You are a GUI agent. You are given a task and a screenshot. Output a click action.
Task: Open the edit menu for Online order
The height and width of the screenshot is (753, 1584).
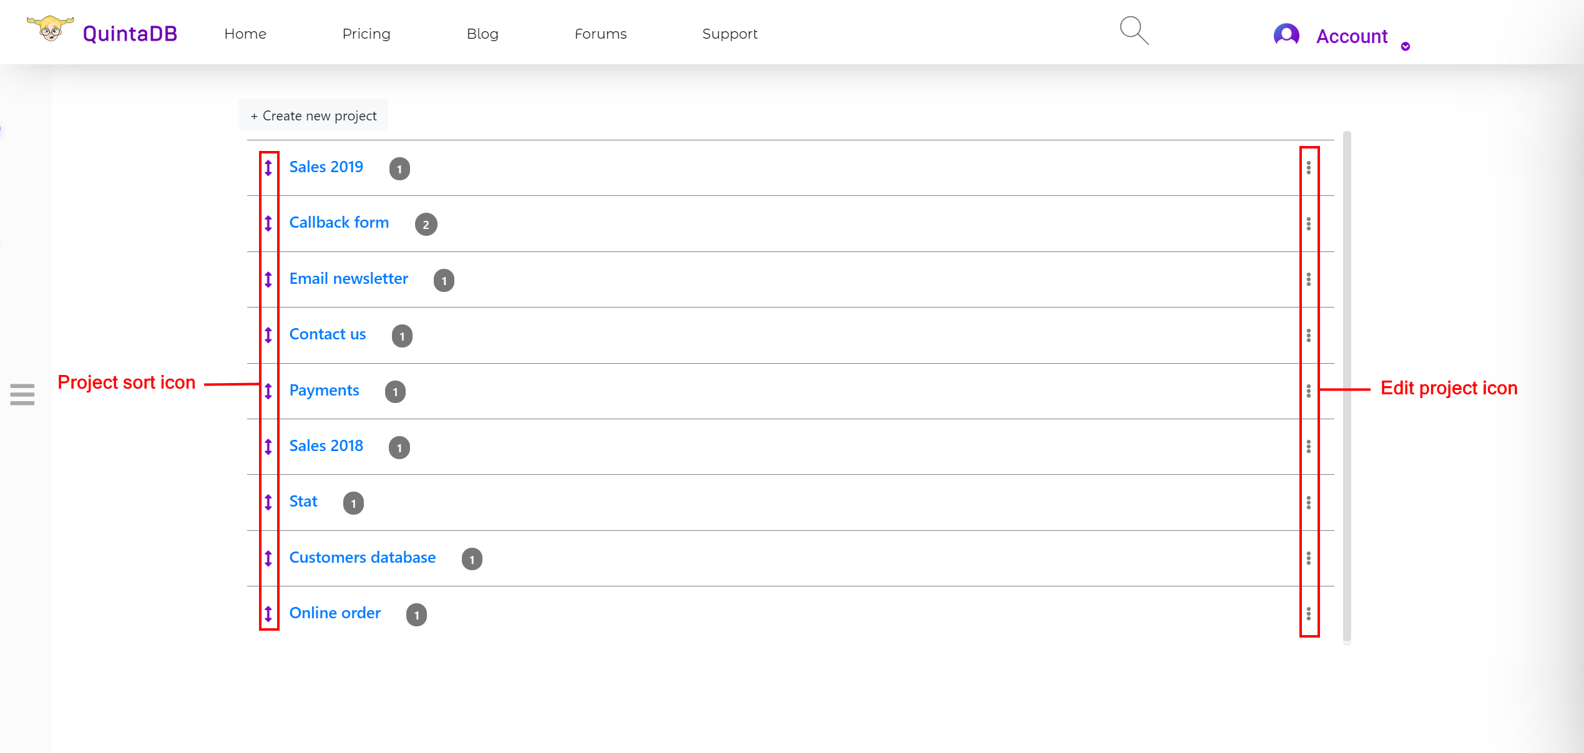click(1309, 614)
